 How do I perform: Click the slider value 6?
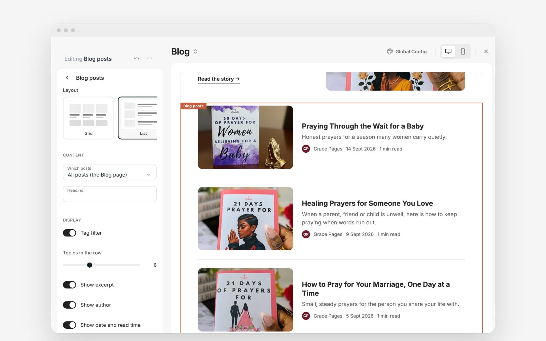point(155,265)
